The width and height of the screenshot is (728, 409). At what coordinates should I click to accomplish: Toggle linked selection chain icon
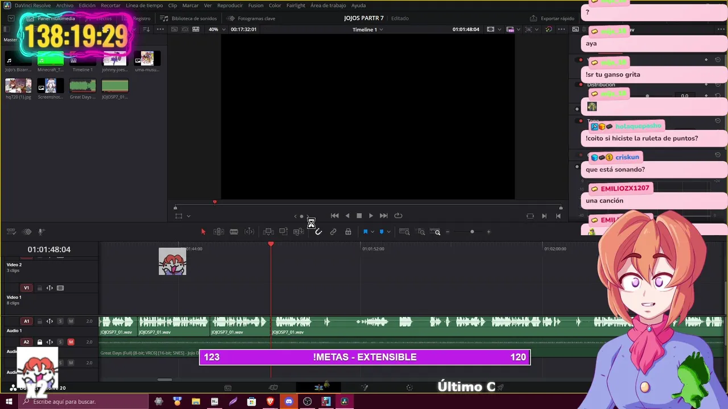tap(333, 232)
